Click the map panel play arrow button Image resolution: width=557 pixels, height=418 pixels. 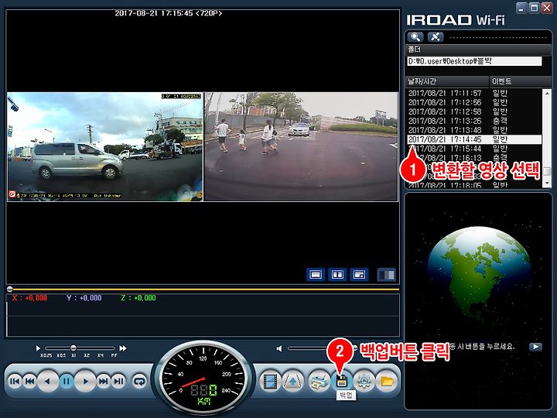(x=535, y=347)
